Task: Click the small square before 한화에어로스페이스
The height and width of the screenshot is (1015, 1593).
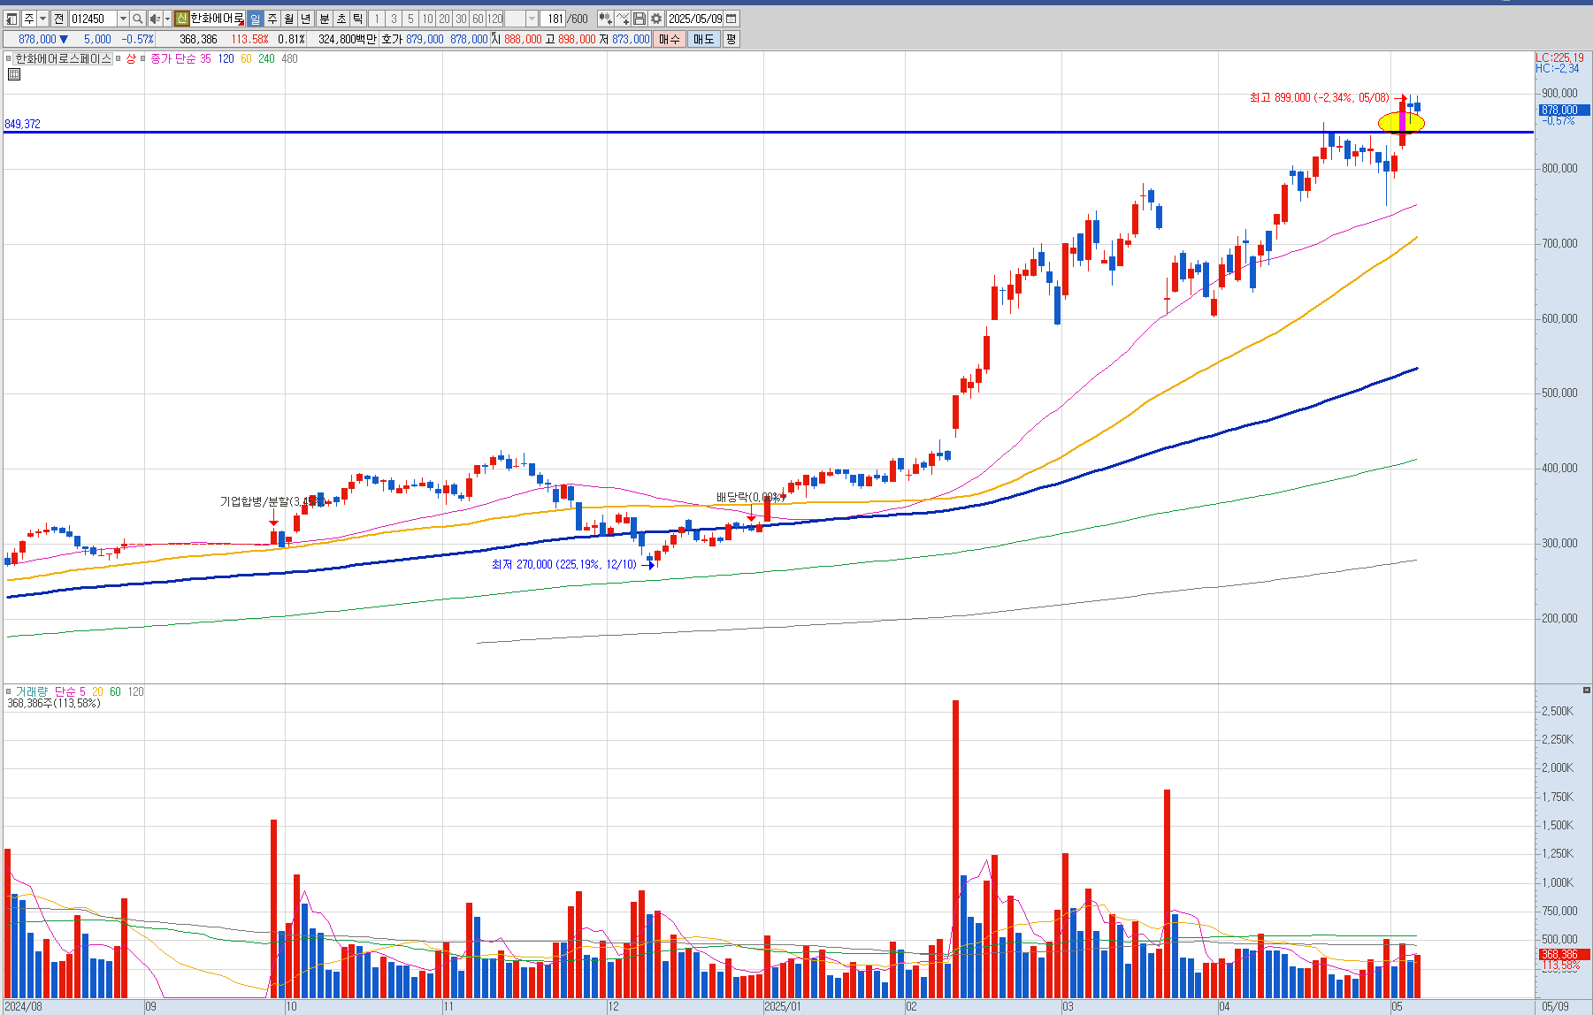Action: tap(9, 59)
